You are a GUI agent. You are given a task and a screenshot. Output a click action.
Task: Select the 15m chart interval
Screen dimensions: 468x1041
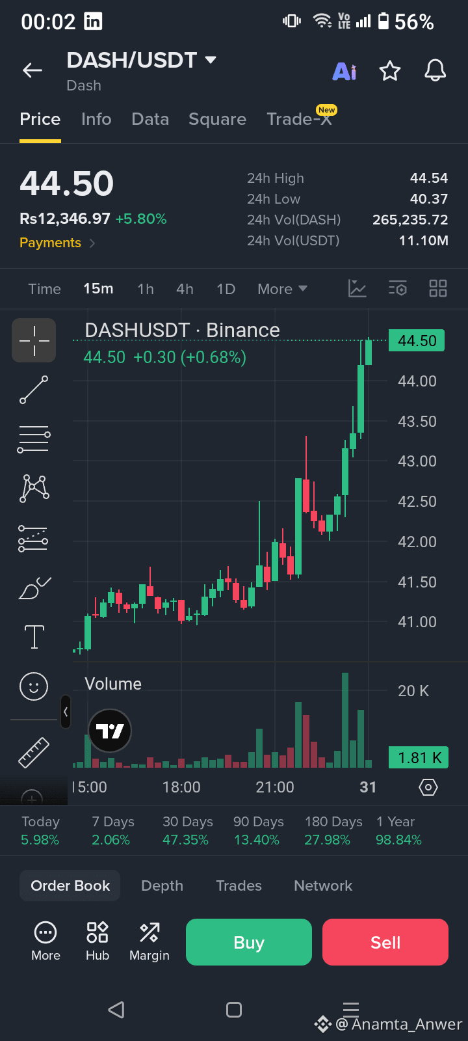[x=98, y=289]
